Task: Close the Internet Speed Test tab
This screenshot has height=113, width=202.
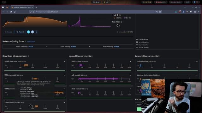Action: click(32, 8)
